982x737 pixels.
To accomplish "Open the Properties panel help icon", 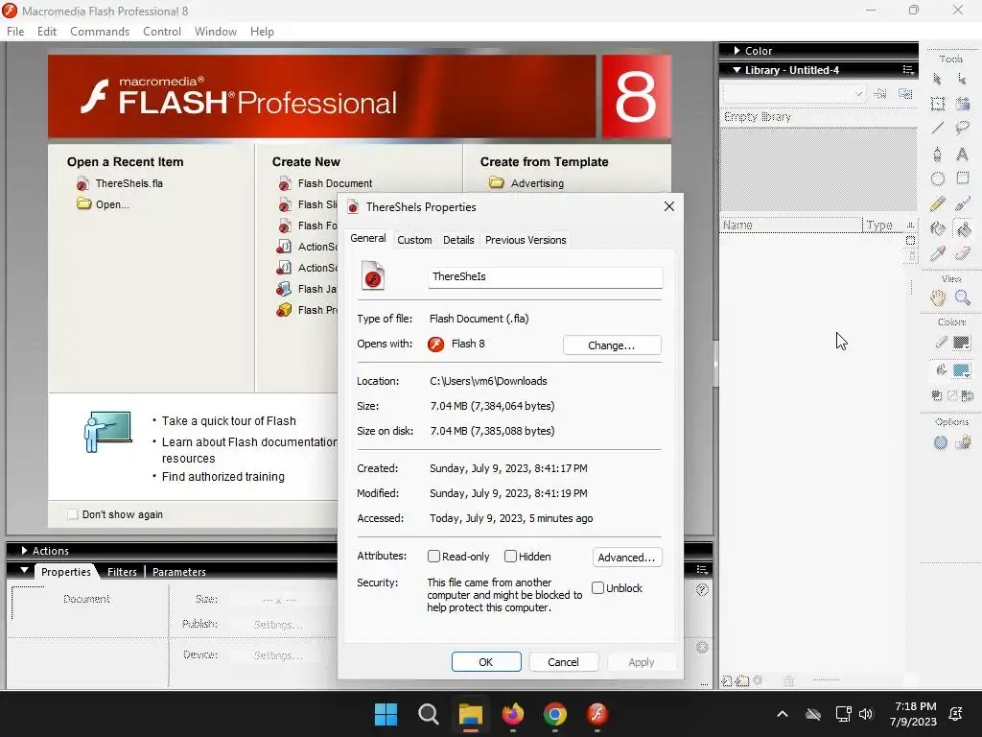I will pyautogui.click(x=702, y=590).
